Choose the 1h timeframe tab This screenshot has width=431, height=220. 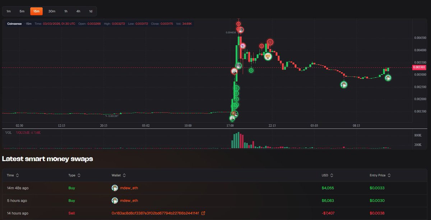[66, 11]
